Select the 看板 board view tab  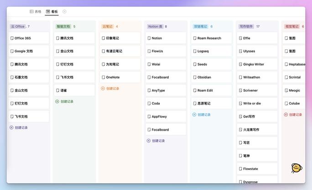point(52,11)
